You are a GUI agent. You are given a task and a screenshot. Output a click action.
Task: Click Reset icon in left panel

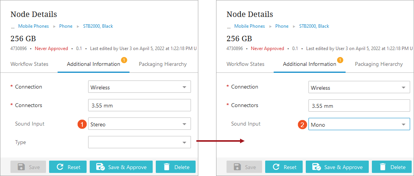pos(60,167)
